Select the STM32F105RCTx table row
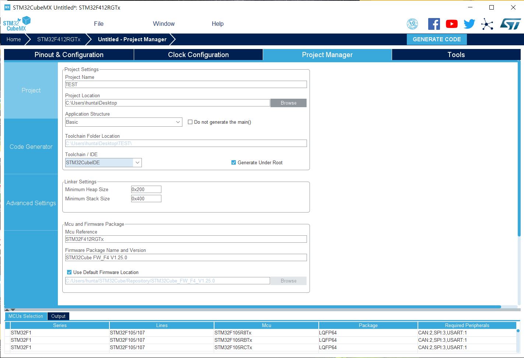 coord(260,347)
